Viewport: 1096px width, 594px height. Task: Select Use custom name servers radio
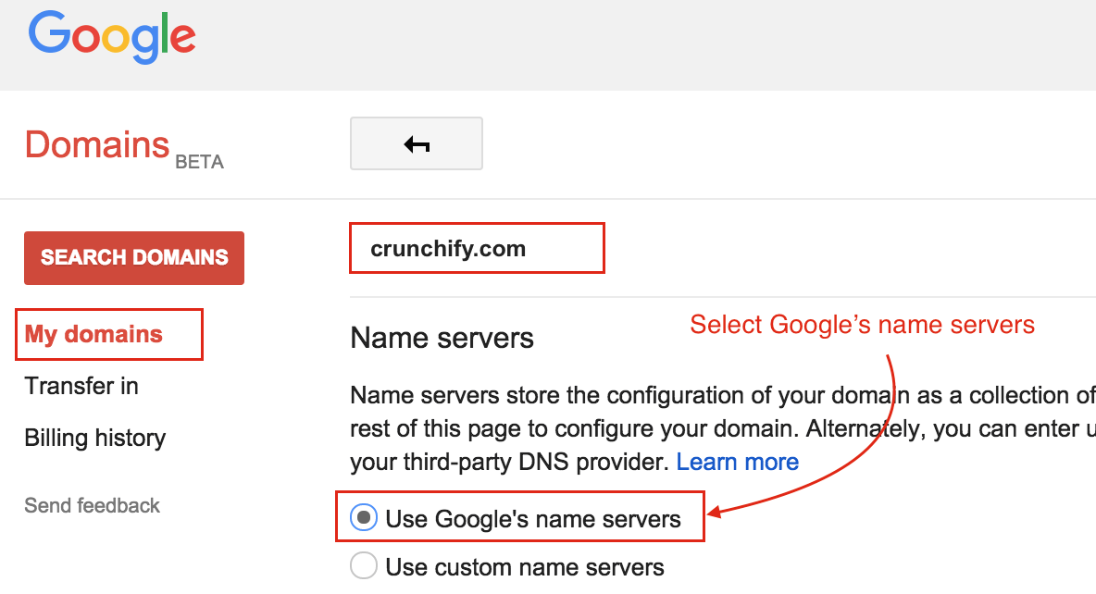point(364,565)
